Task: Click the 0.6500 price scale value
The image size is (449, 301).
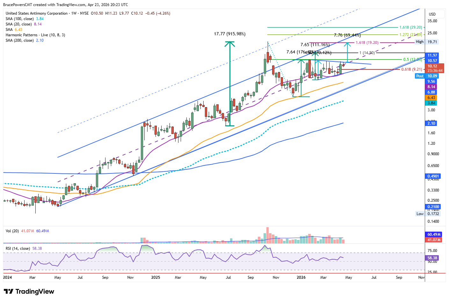Action: pos(433,166)
